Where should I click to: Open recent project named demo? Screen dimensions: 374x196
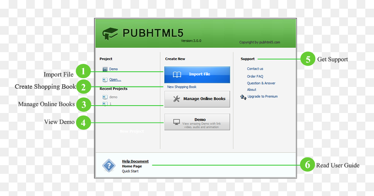click(x=114, y=97)
